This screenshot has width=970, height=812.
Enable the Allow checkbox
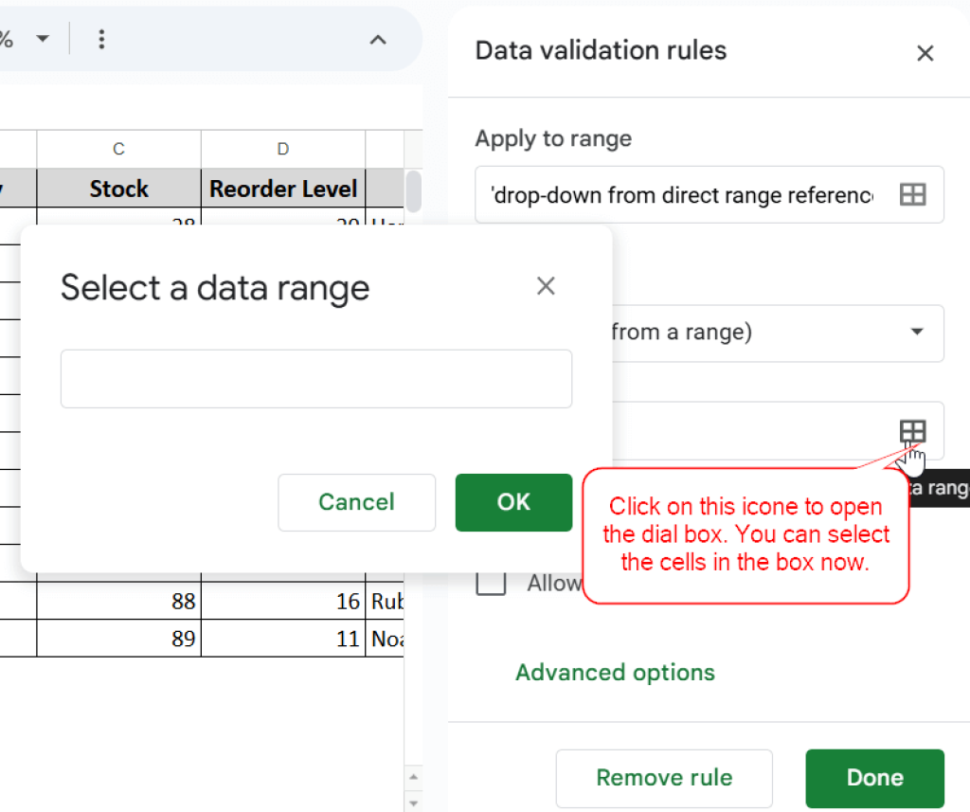(491, 583)
